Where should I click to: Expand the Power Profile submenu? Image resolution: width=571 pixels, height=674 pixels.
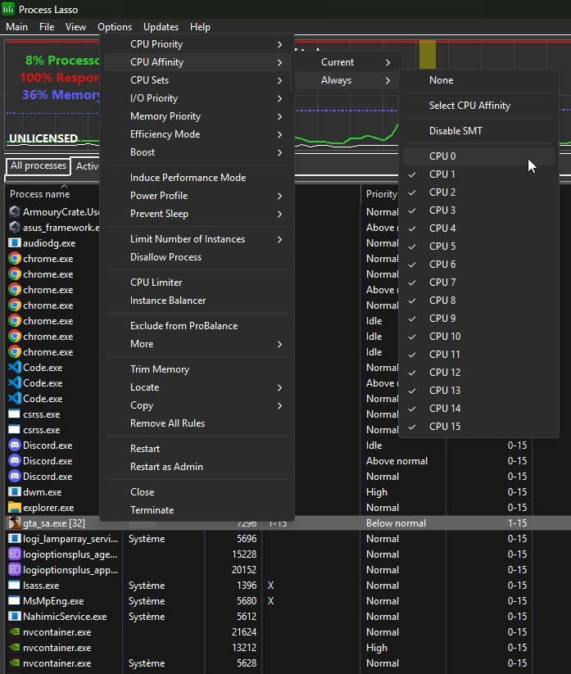(x=197, y=196)
